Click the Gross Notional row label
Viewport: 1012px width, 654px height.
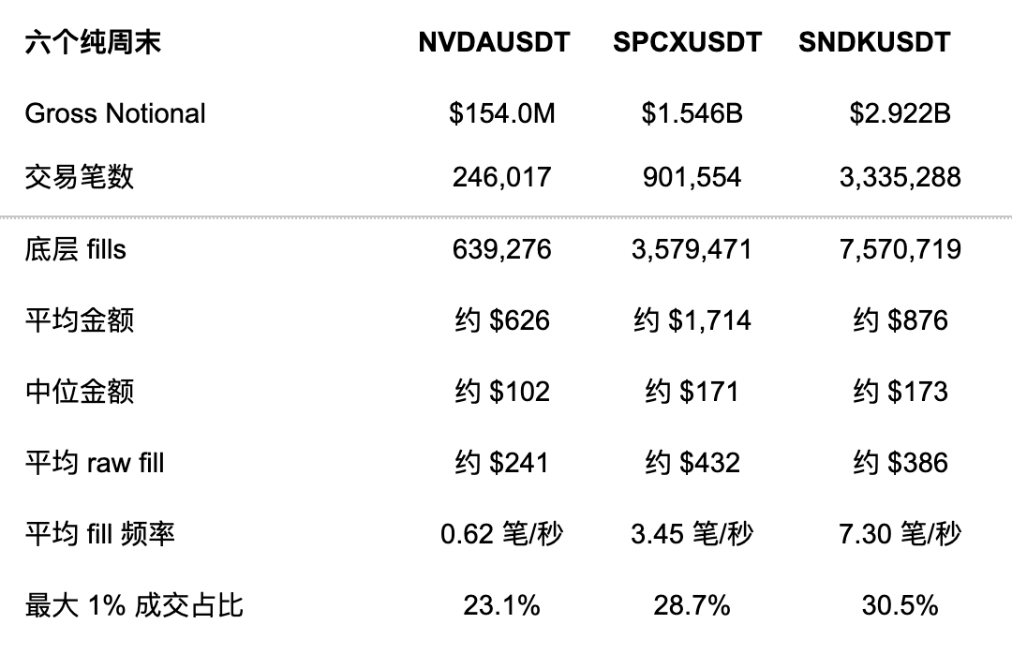click(115, 113)
